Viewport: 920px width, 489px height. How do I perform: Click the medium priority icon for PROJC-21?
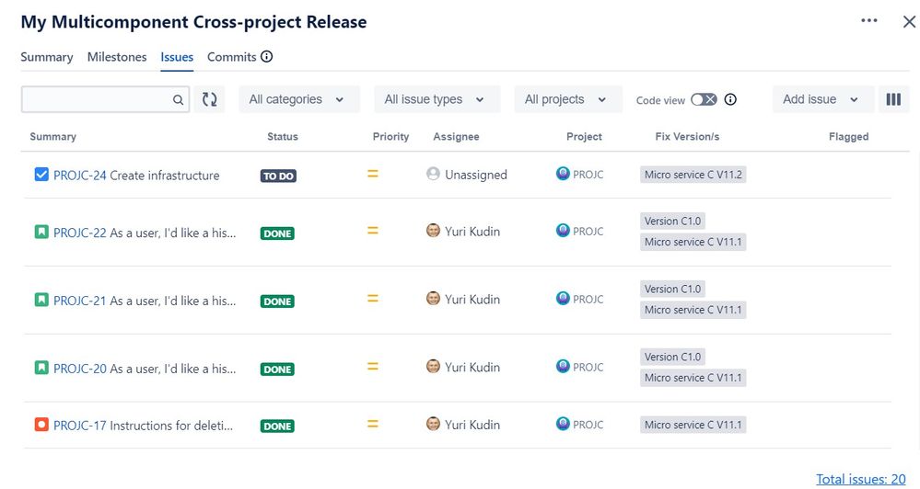pos(373,299)
